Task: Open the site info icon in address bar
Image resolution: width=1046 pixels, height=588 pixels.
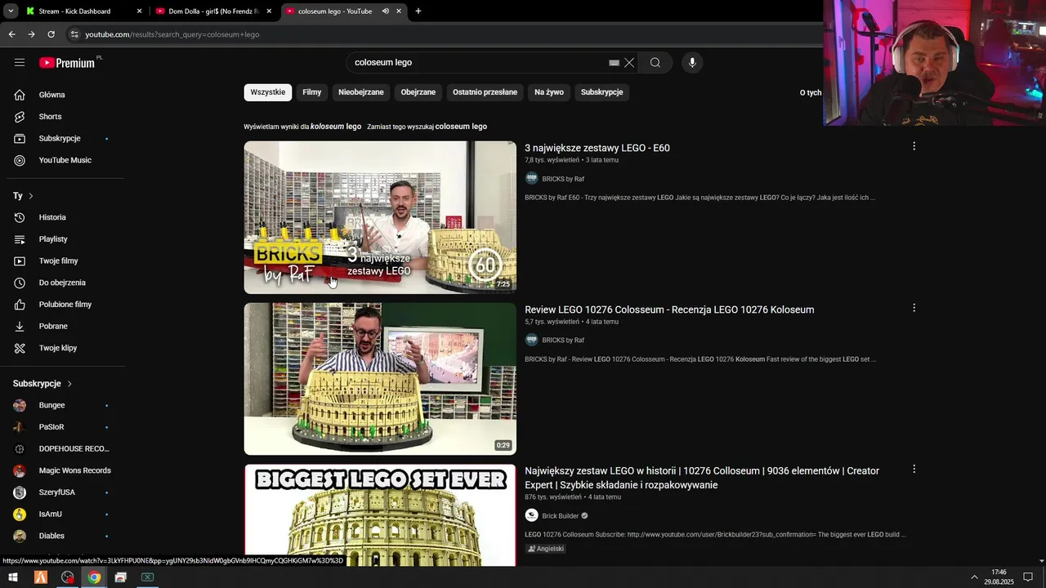Action: [74, 34]
